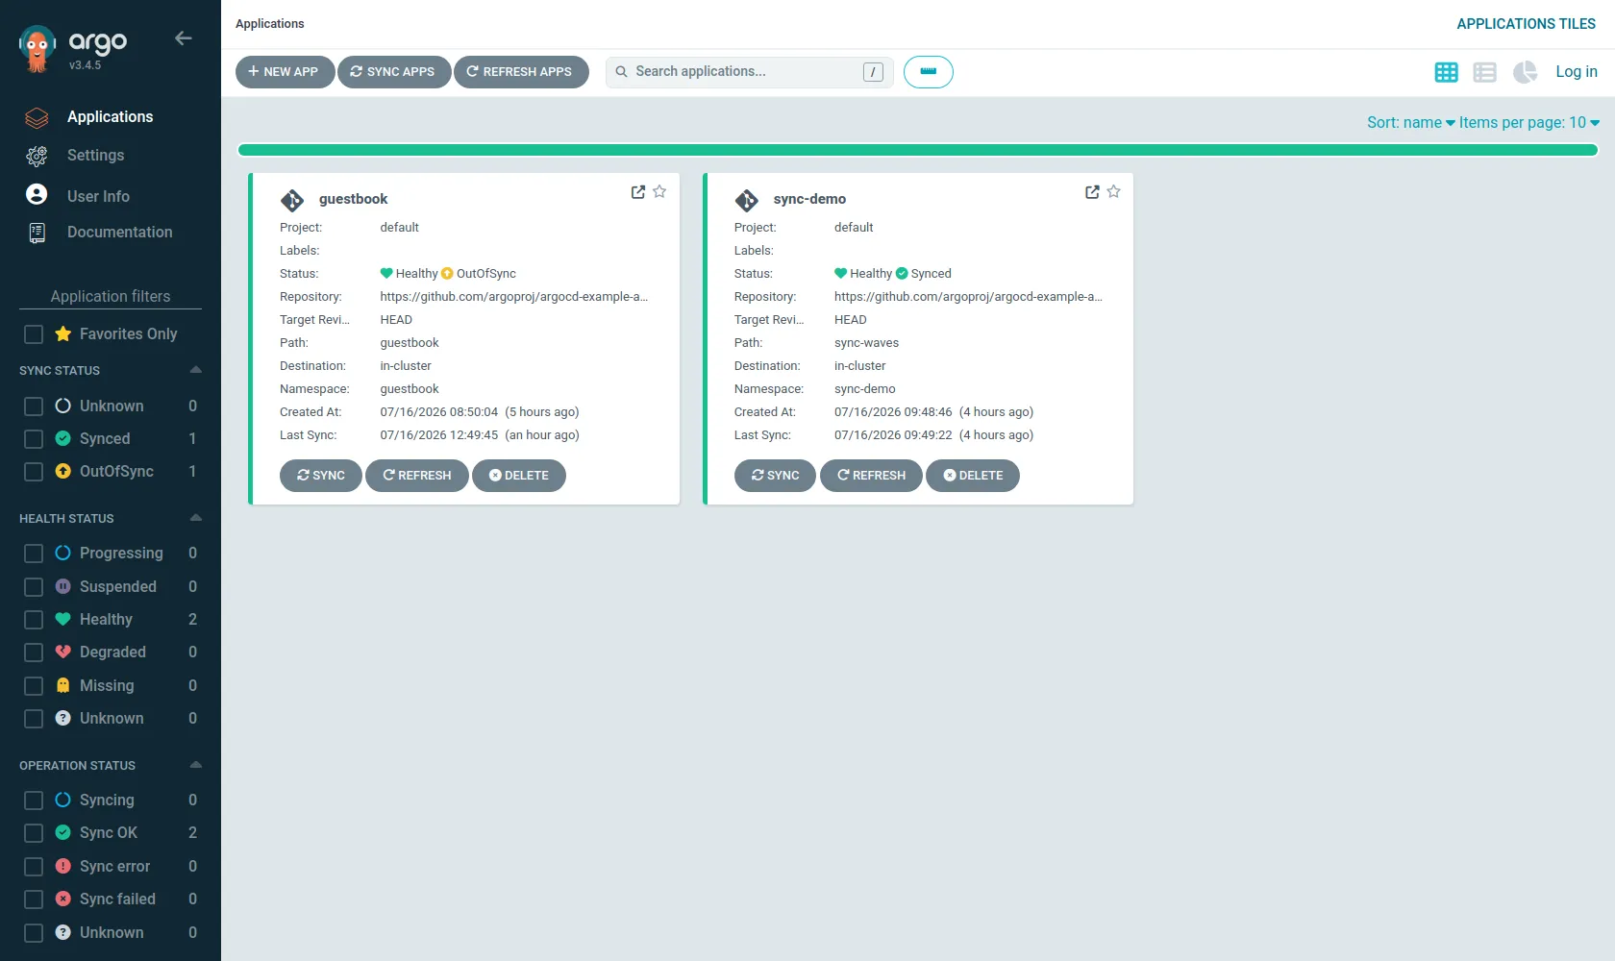Screen dimensions: 1615x961
Task: Open the sync-demo application title
Action: 809,199
